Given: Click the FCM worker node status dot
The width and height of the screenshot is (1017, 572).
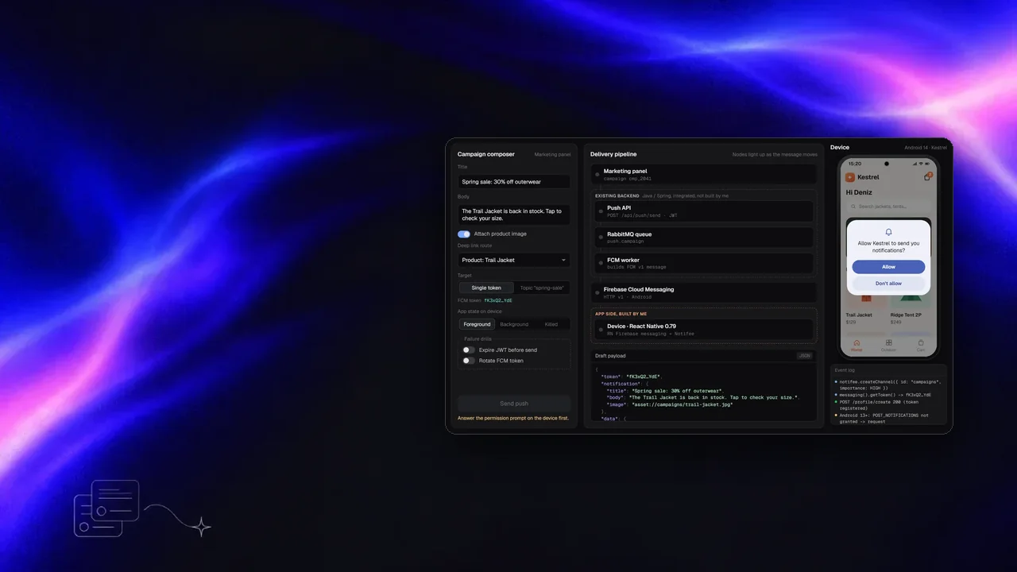Looking at the screenshot, I should 601,264.
